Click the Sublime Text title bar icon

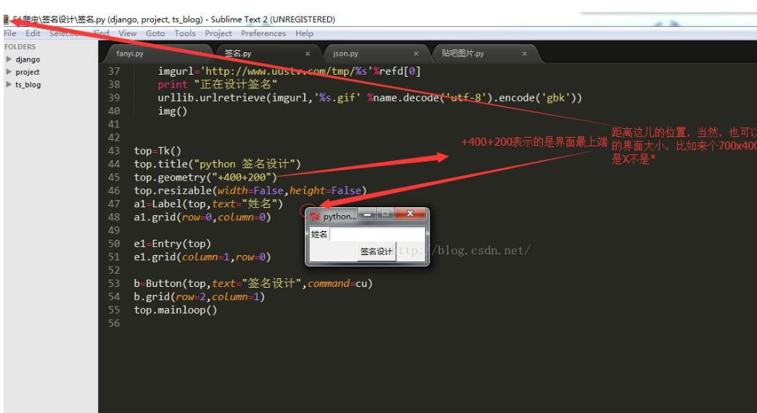(x=5, y=20)
